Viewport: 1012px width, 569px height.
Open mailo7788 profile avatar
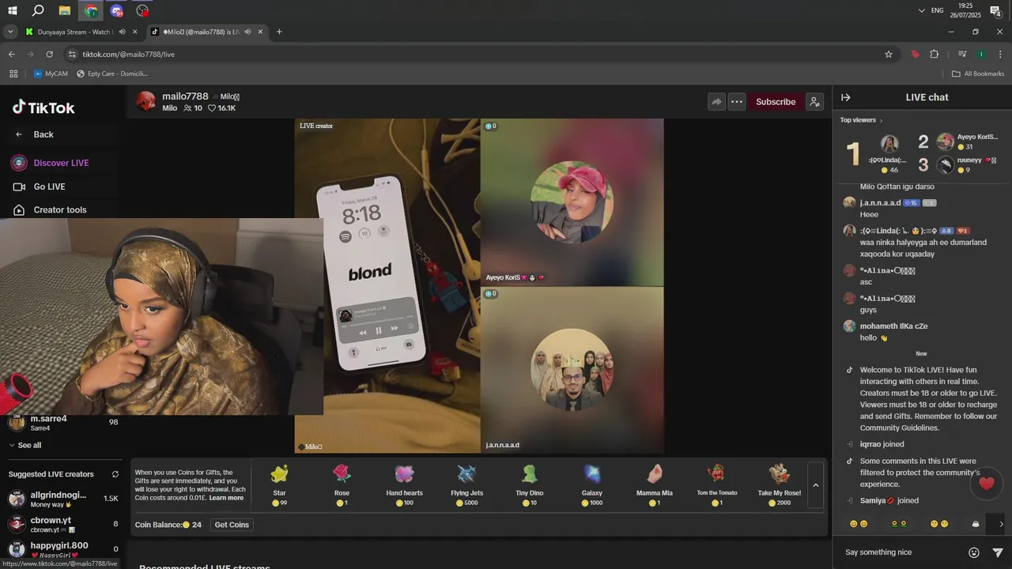click(x=145, y=102)
